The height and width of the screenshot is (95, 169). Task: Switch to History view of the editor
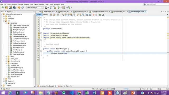45,15
